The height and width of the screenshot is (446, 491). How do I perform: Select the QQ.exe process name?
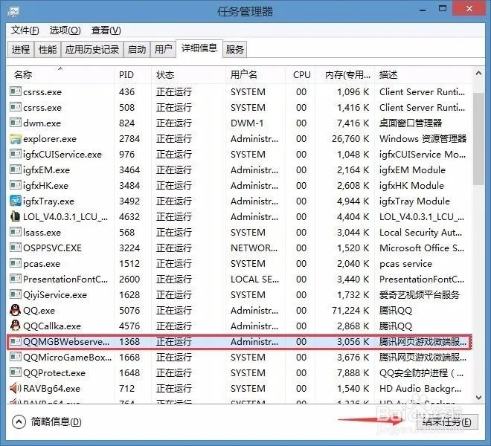click(x=39, y=311)
